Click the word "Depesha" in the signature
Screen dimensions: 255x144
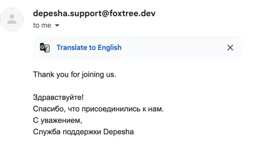coord(118,132)
